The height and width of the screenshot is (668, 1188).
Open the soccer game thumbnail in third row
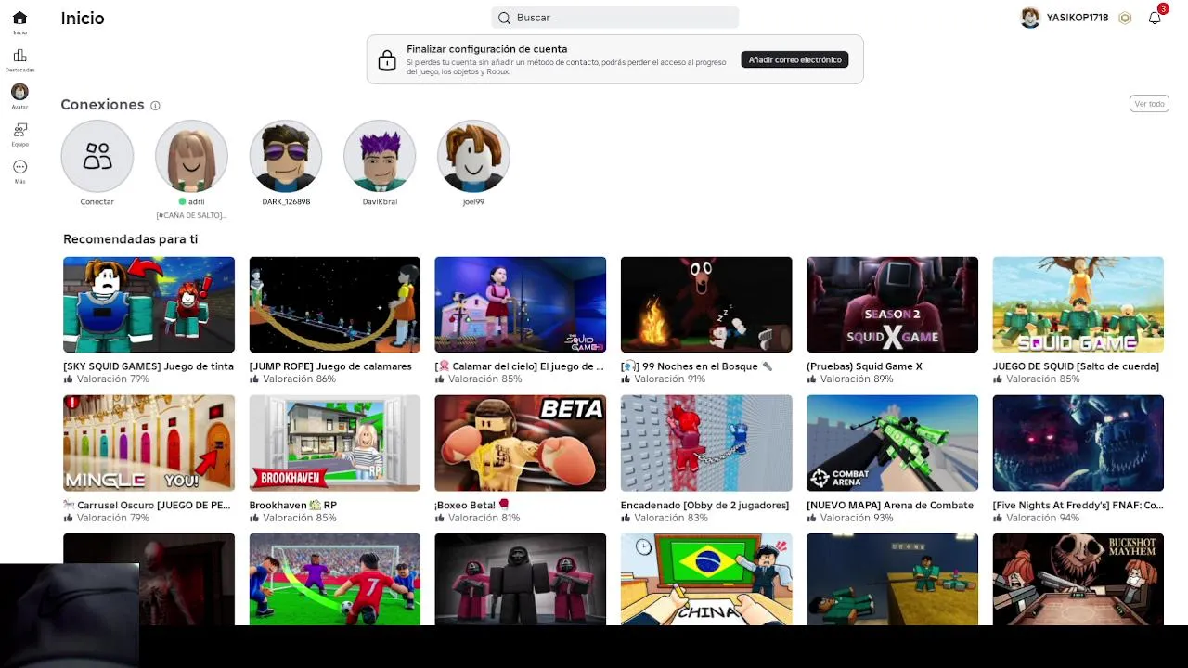pos(334,579)
